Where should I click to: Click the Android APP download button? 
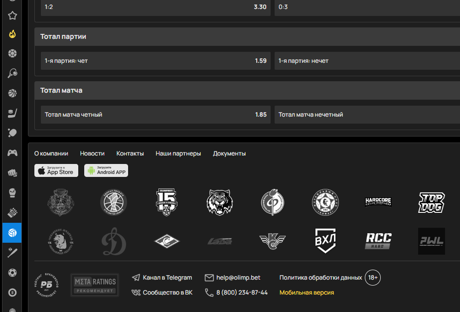(x=106, y=170)
